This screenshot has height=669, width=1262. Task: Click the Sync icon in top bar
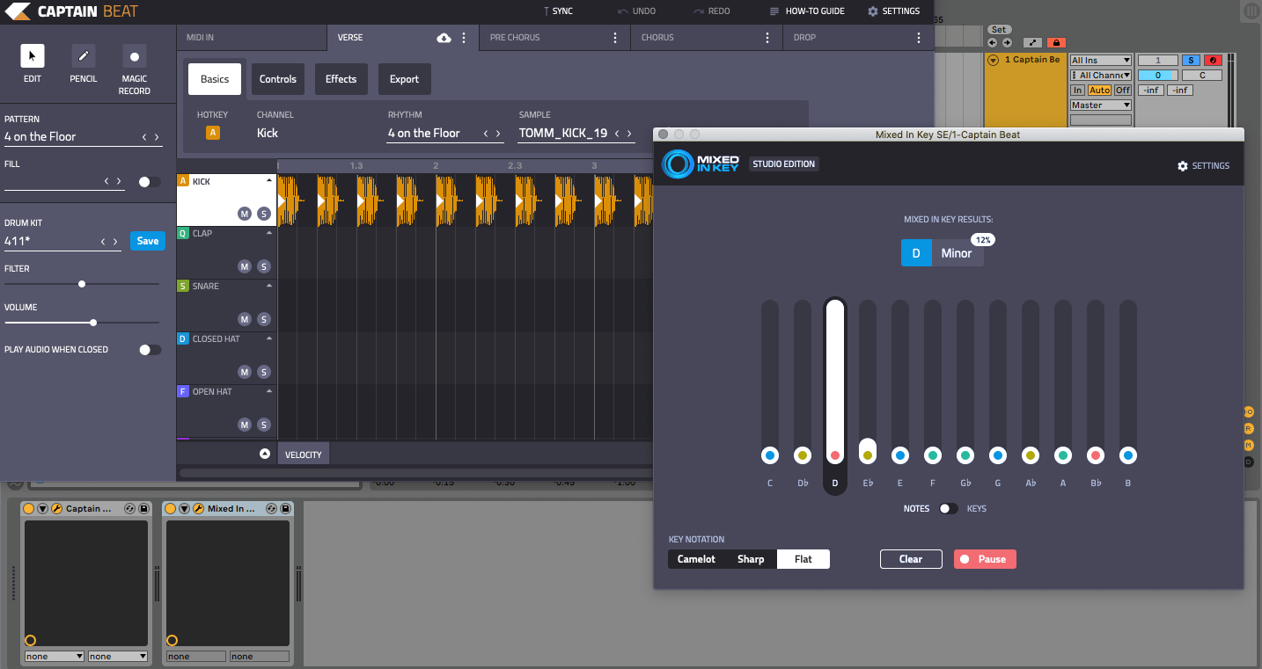coord(547,11)
